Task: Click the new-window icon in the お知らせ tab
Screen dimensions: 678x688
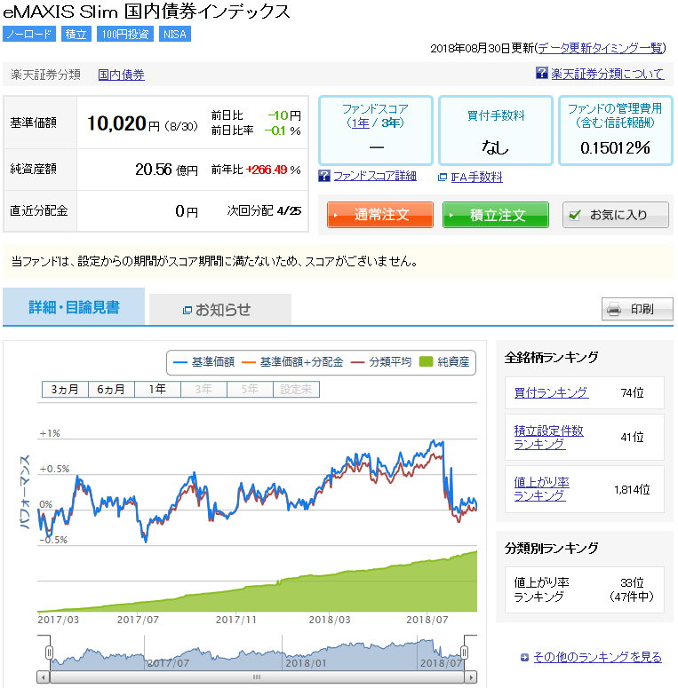Action: [187, 310]
